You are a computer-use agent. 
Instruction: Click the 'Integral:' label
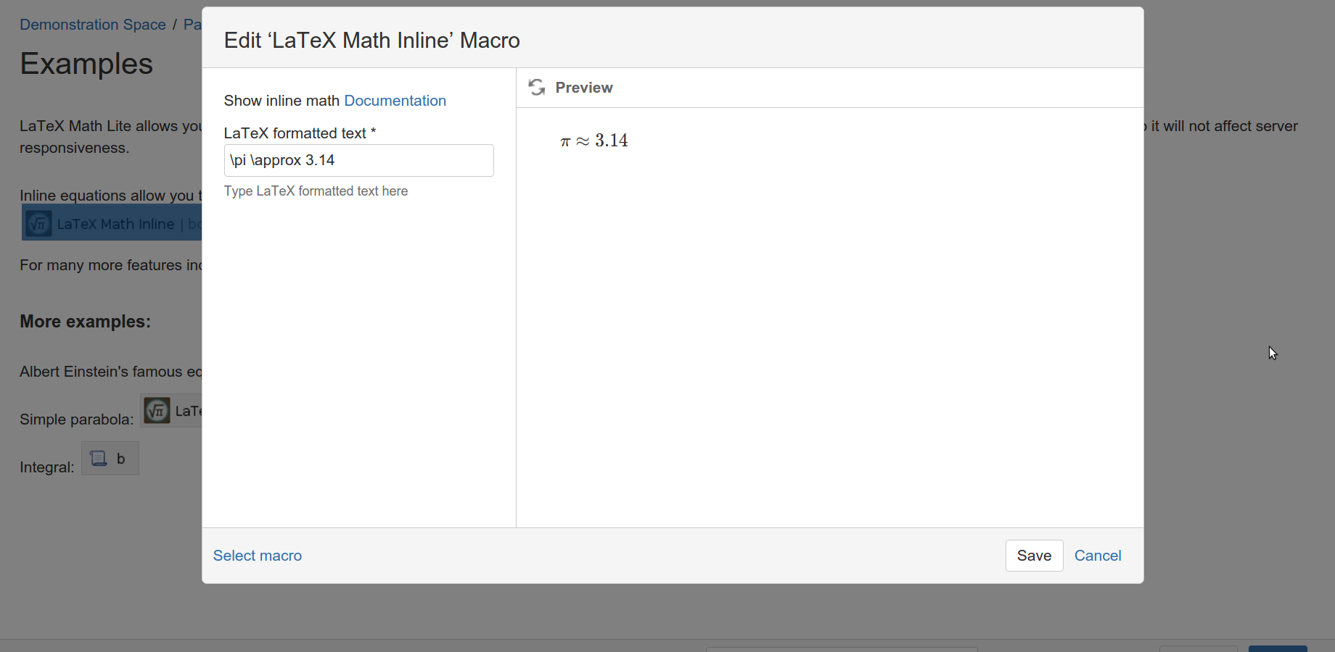(x=46, y=467)
